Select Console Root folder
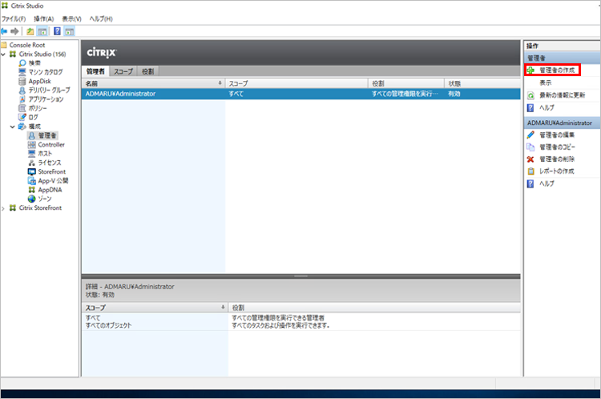Viewport: 601px width, 399px height. (x=26, y=45)
